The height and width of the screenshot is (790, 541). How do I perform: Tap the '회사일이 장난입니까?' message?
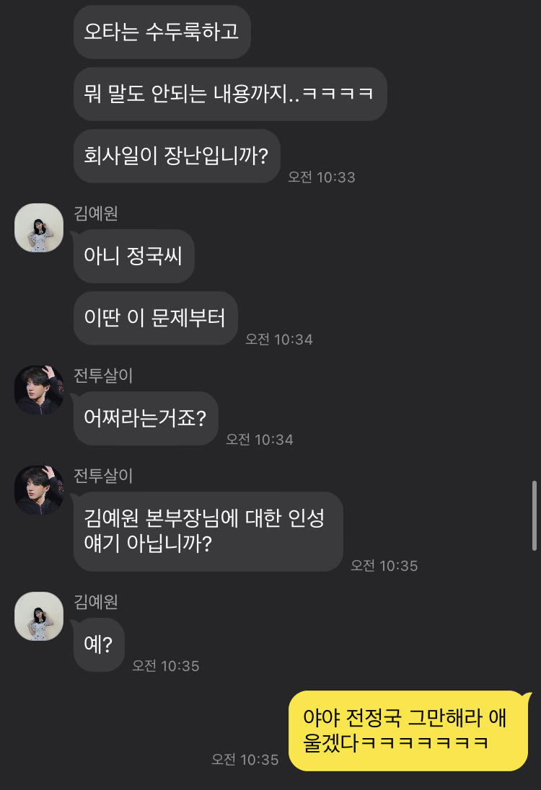pyautogui.click(x=176, y=156)
